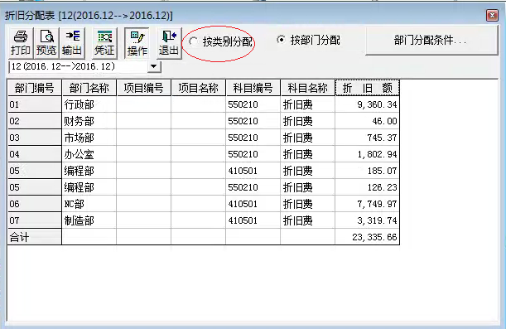The width and height of the screenshot is (506, 329).
Task: Click the 输出 export icon
Action: (72, 43)
